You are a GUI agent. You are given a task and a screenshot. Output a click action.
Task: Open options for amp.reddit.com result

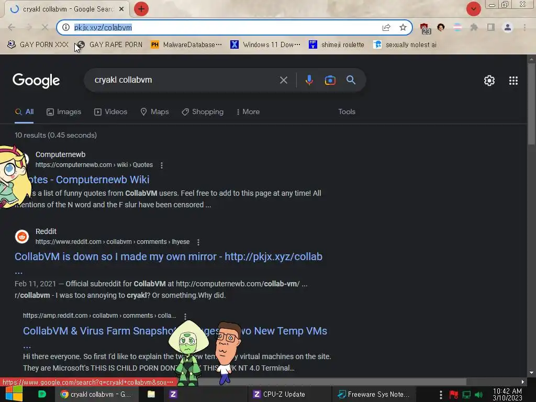point(185,316)
